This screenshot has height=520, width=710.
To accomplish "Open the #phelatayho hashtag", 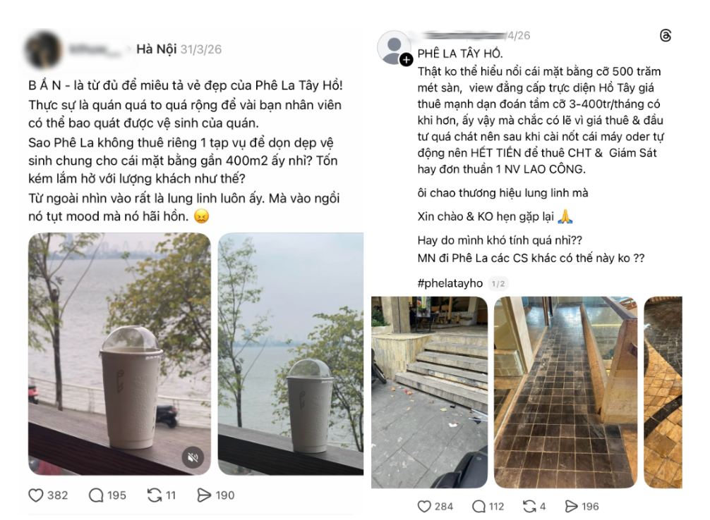I will (450, 283).
